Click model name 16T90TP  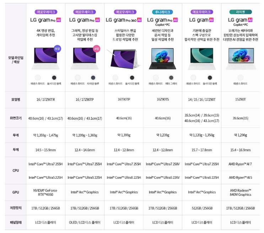pos(124,99)
